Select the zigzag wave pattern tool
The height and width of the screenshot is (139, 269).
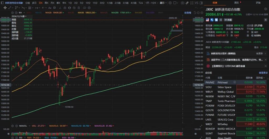[23, 8]
